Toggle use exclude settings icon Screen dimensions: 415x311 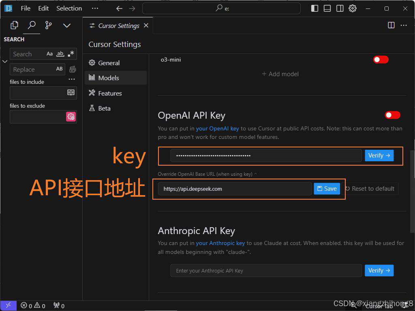pyautogui.click(x=71, y=117)
